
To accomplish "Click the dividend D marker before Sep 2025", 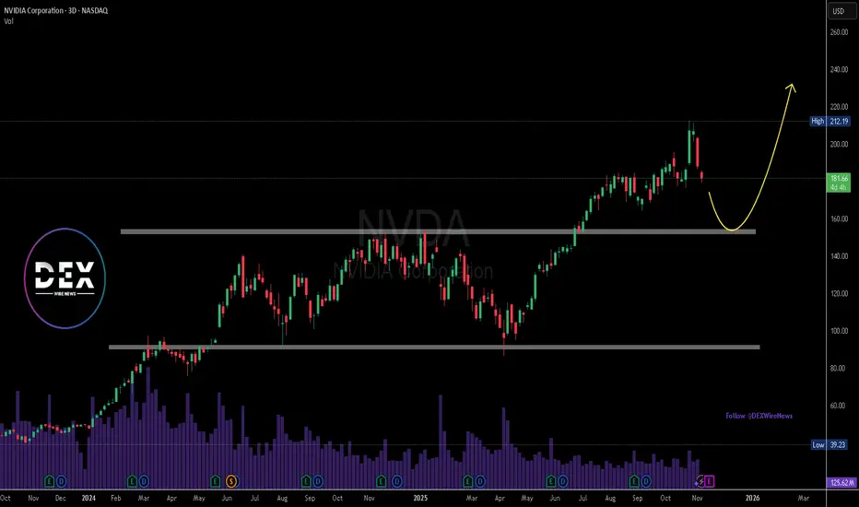I will pyautogui.click(x=646, y=482).
